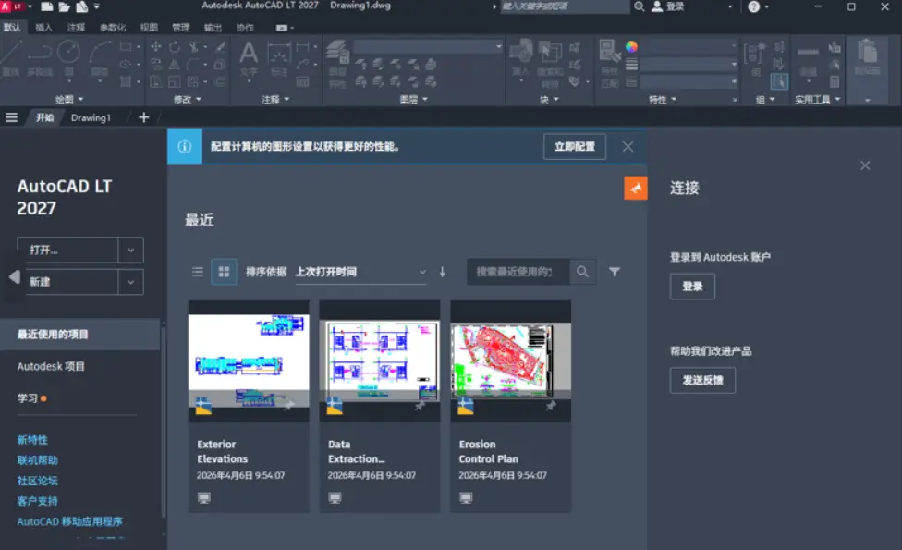Open the 社区论坛 link
This screenshot has height=550, width=902.
(37, 481)
